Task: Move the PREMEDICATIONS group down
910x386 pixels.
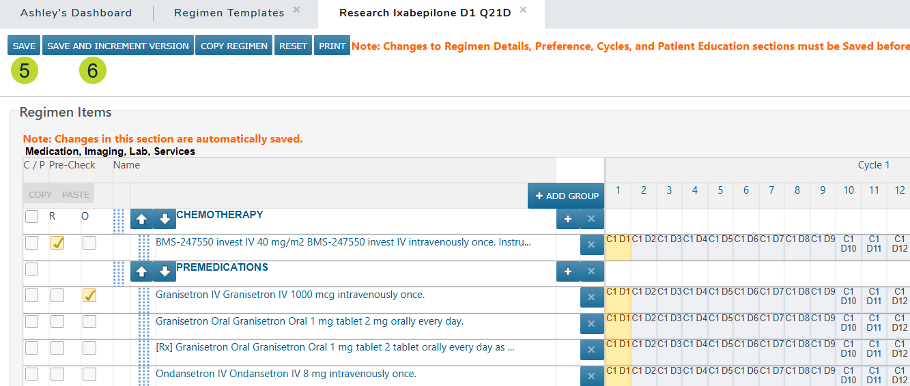Action: [164, 272]
